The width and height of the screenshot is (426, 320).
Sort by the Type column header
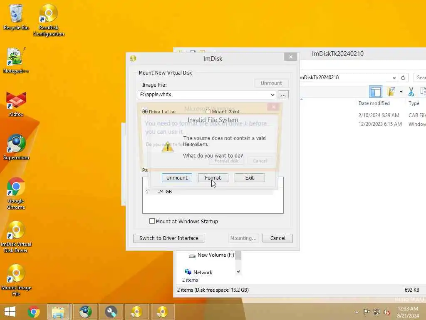tap(414, 103)
